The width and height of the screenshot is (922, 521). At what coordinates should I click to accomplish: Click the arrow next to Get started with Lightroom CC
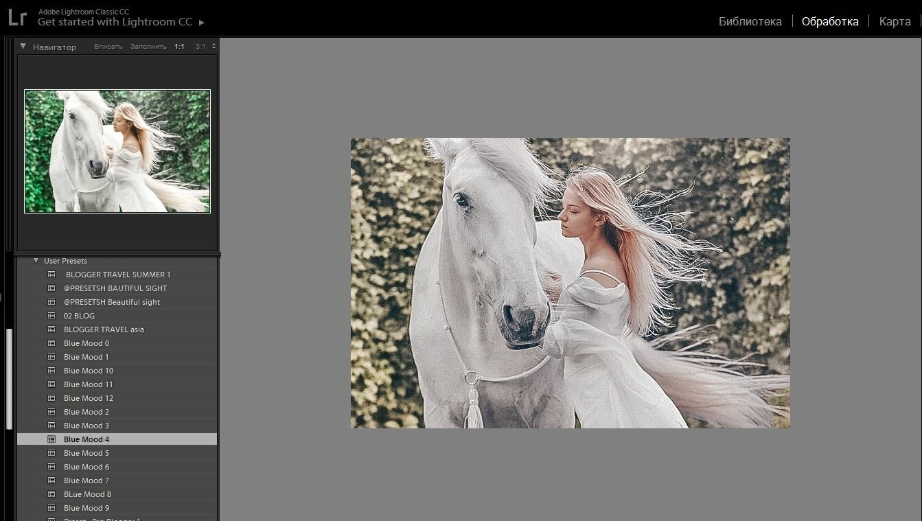[x=201, y=23]
